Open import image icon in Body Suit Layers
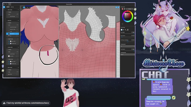Screen dimensions: 191x107 tap(18, 25)
